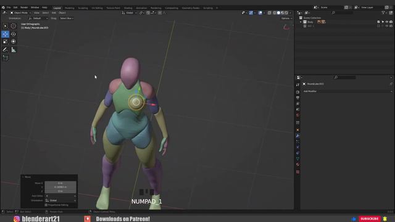
Task: Hide Body collection with eye icon
Action: pos(387,22)
